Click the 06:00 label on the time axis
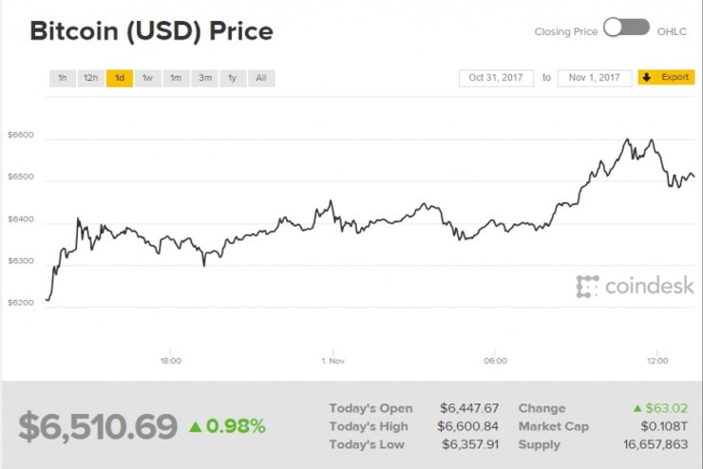 pyautogui.click(x=495, y=361)
